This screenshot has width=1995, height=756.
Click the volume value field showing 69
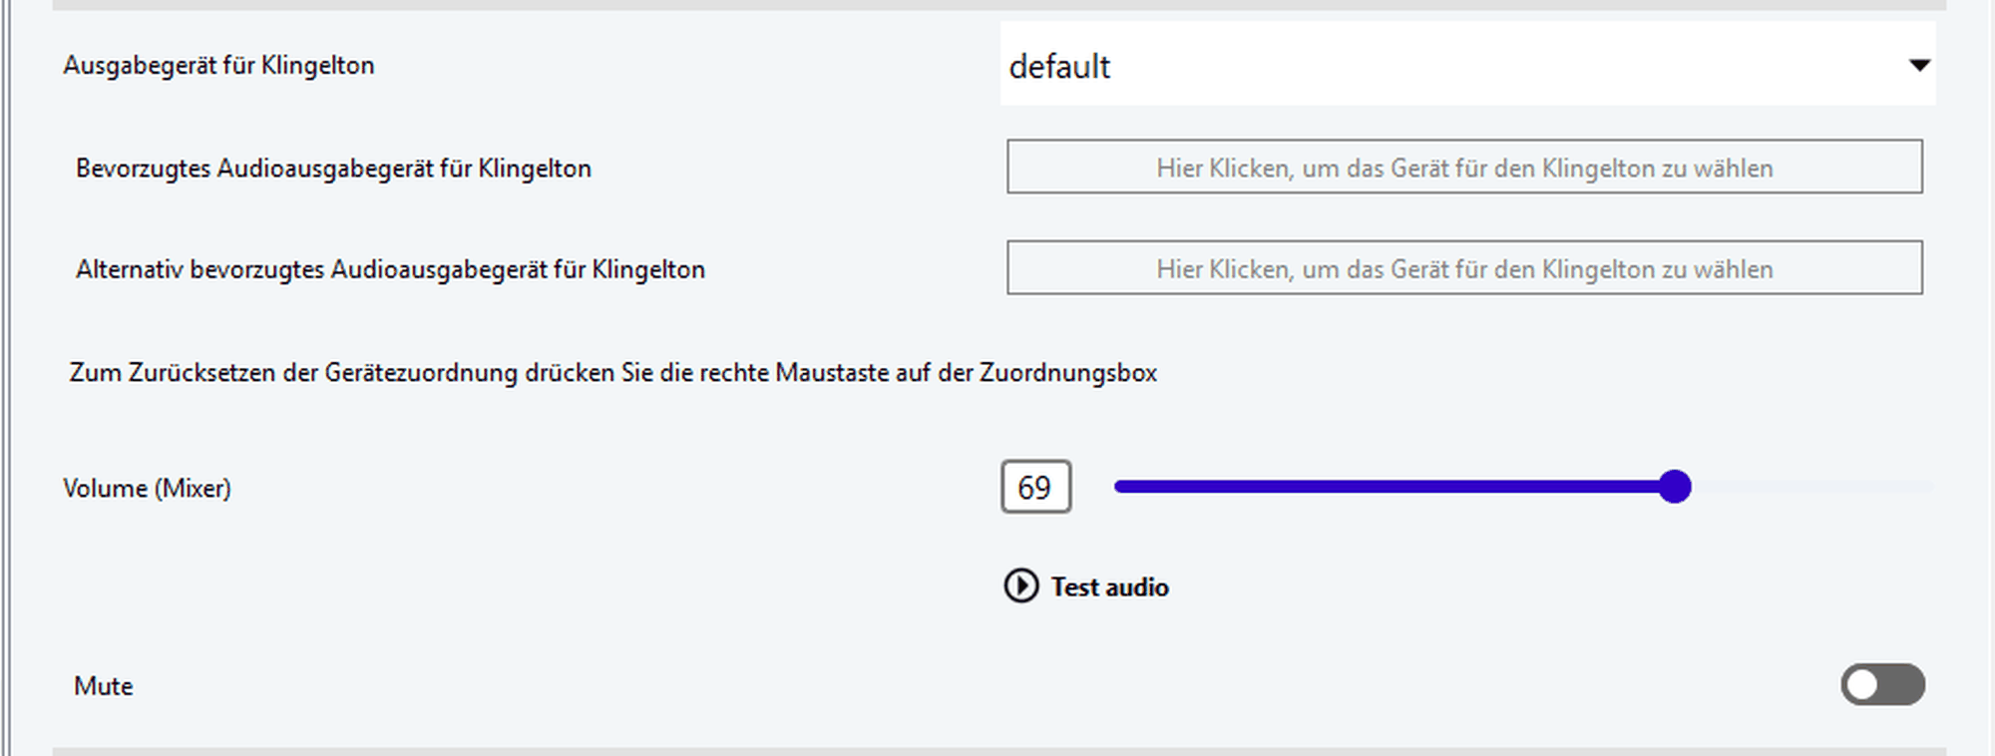(x=1035, y=487)
